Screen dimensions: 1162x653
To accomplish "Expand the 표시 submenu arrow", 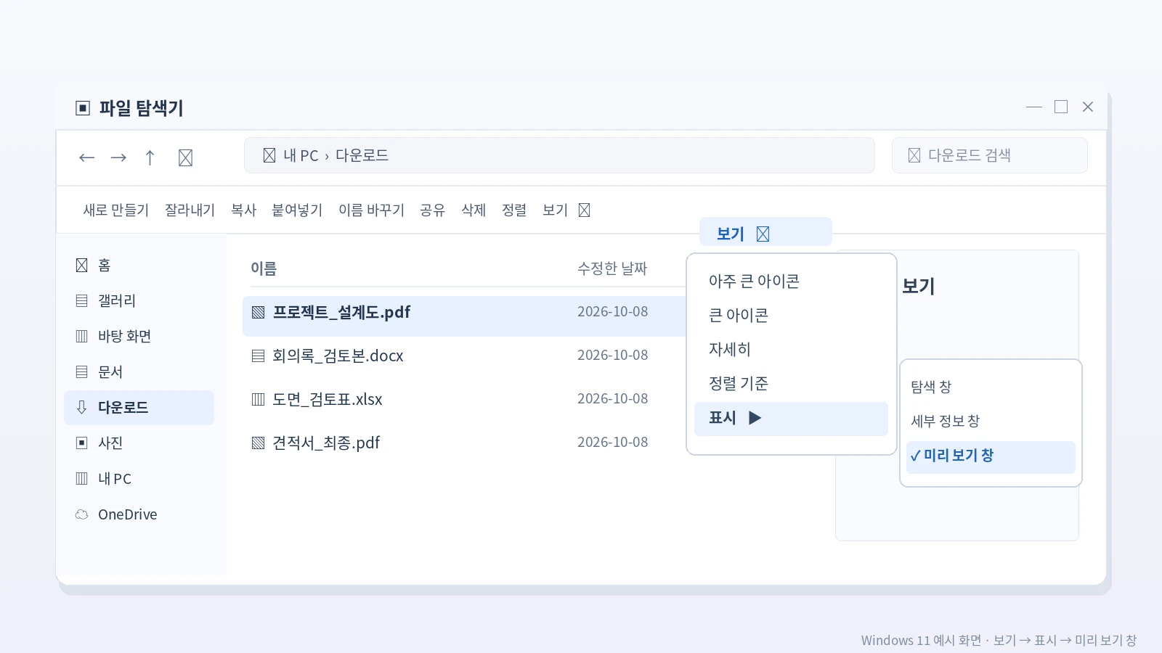I will (755, 418).
